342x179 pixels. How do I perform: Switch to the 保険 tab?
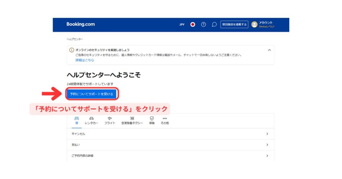(152, 121)
